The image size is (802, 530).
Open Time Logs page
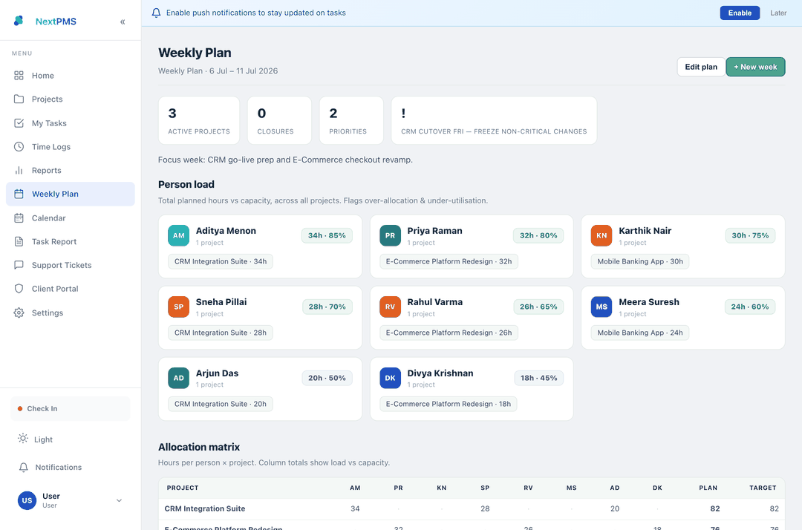point(70,147)
